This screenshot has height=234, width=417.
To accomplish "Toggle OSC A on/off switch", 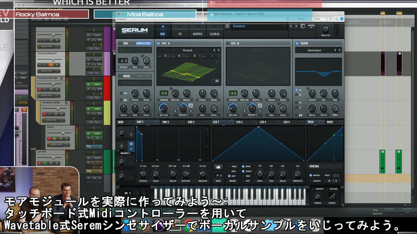I will pyautogui.click(x=159, y=43).
